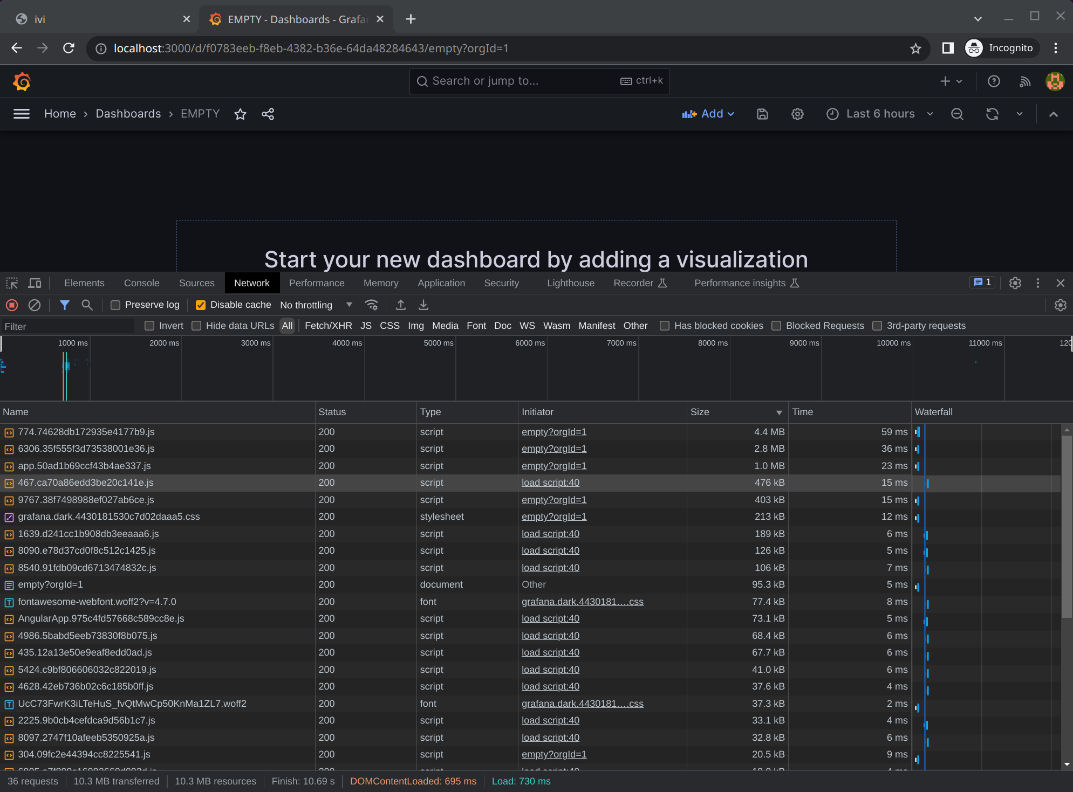Share the EMPTY dashboard
Viewport: 1073px width, 792px height.
pyautogui.click(x=268, y=114)
